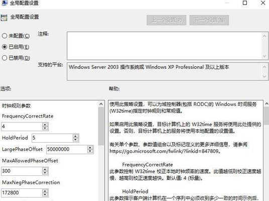Decrease FrequencyCorrectRate with down spinner arrow
The height and width of the screenshot is (201, 269).
click(45, 128)
